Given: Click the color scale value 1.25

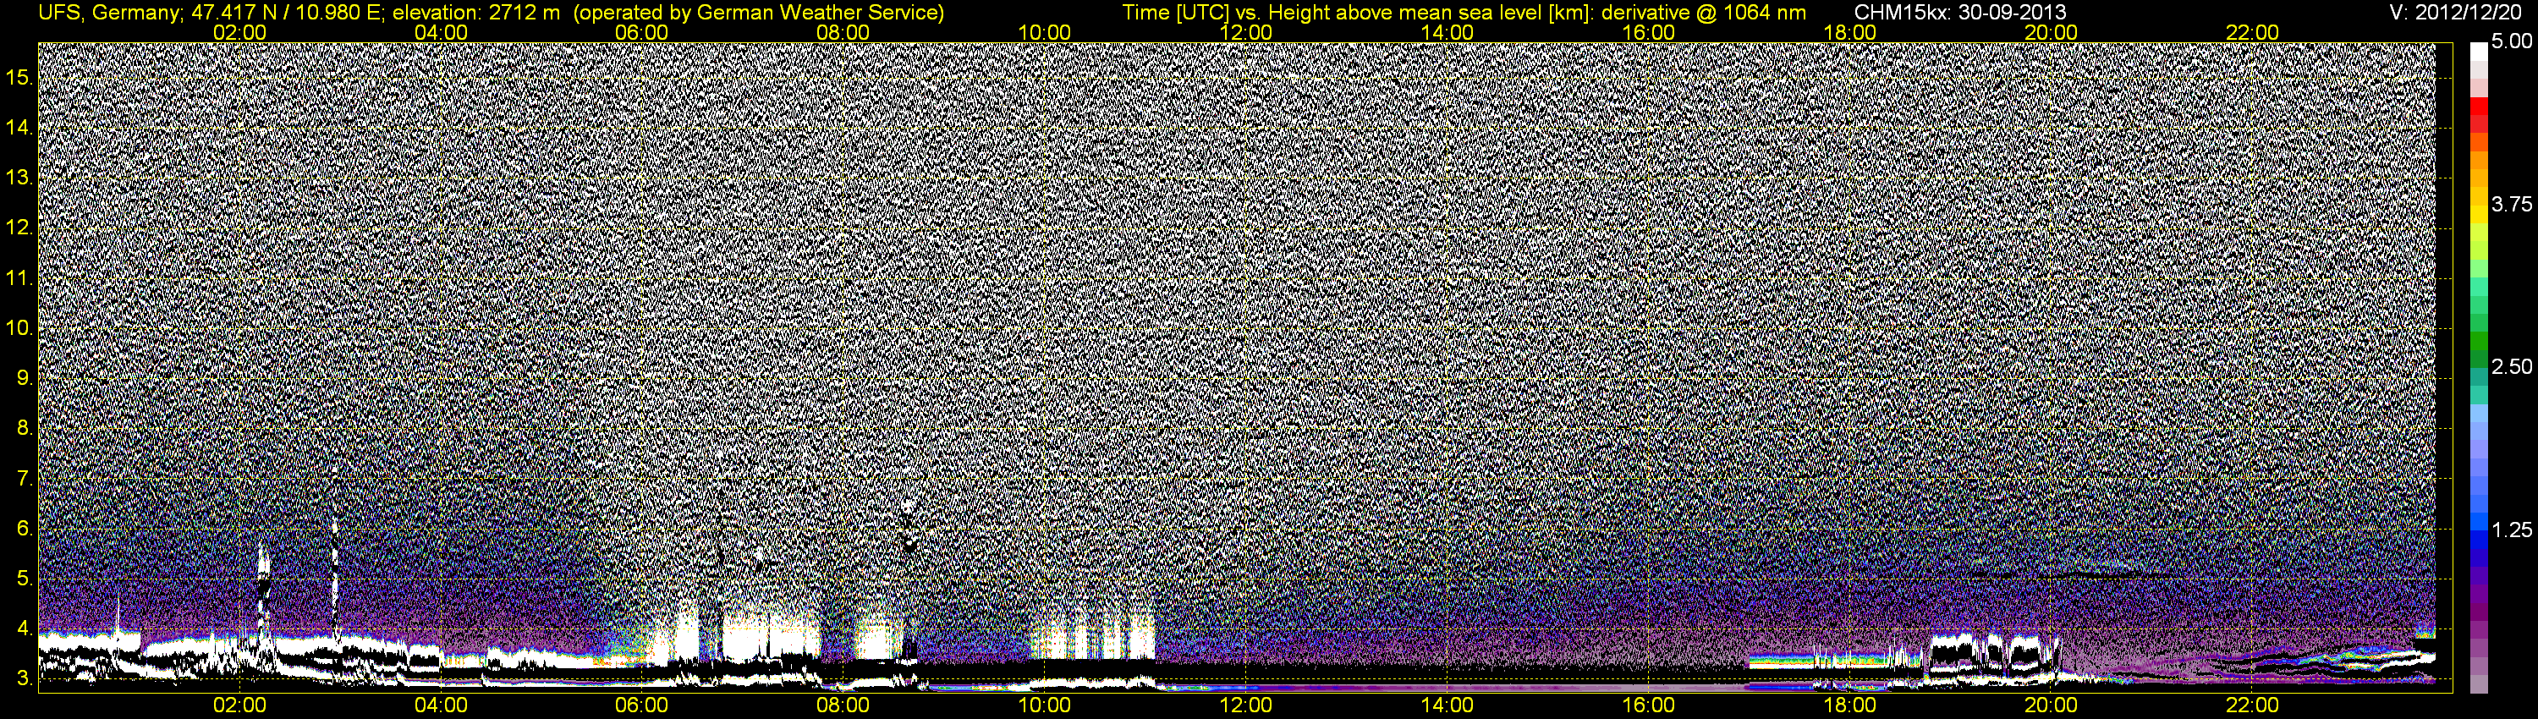Looking at the screenshot, I should (2512, 530).
